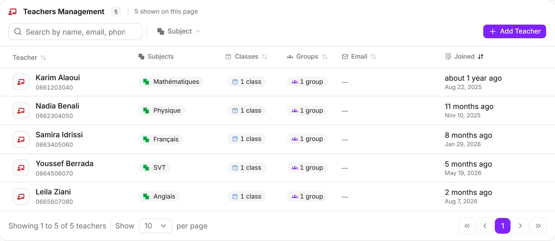Sort by Classes column arrows
Image resolution: width=555 pixels, height=241 pixels.
[x=264, y=57]
